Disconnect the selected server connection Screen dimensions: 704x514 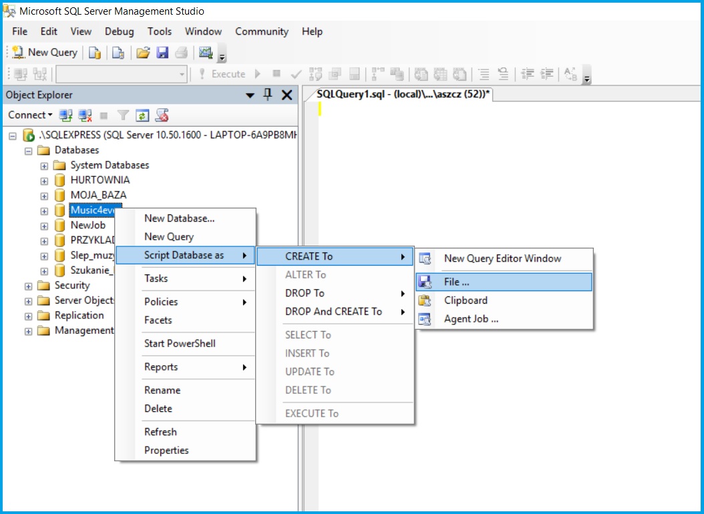tap(83, 115)
